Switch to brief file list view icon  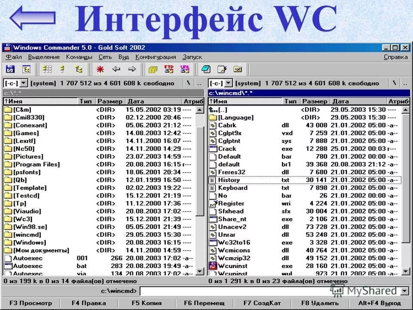click(47, 69)
